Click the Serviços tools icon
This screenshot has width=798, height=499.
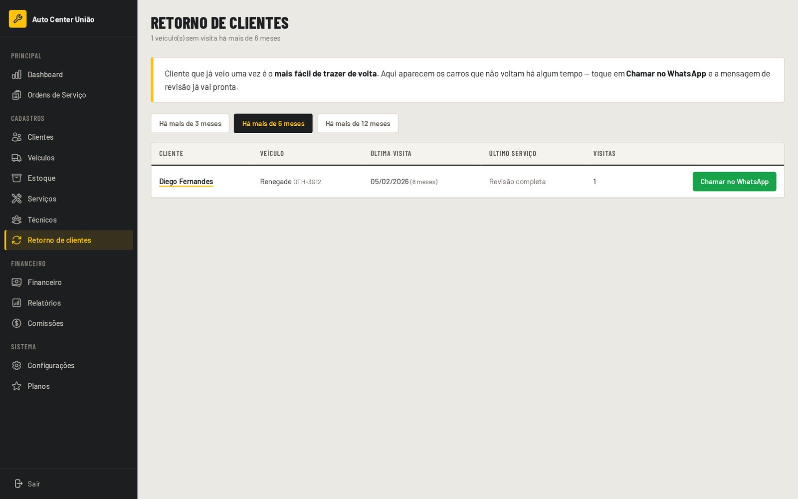[16, 199]
